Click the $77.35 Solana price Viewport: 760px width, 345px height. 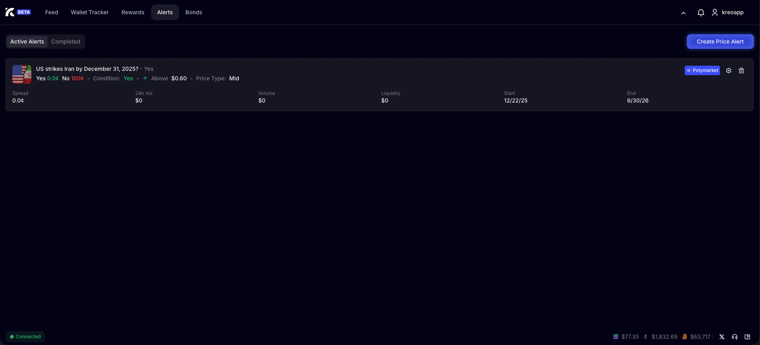tap(630, 337)
